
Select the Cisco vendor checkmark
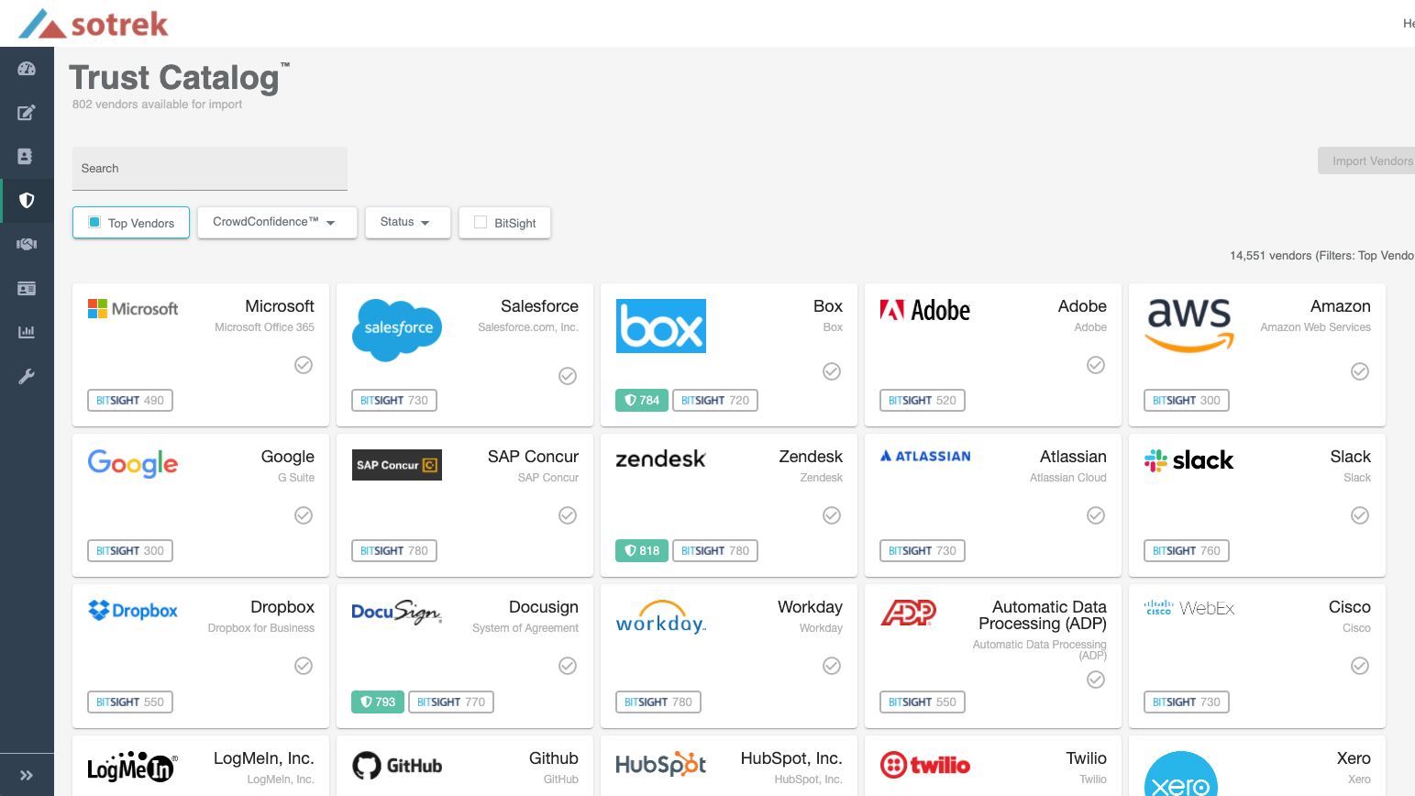coord(1360,666)
